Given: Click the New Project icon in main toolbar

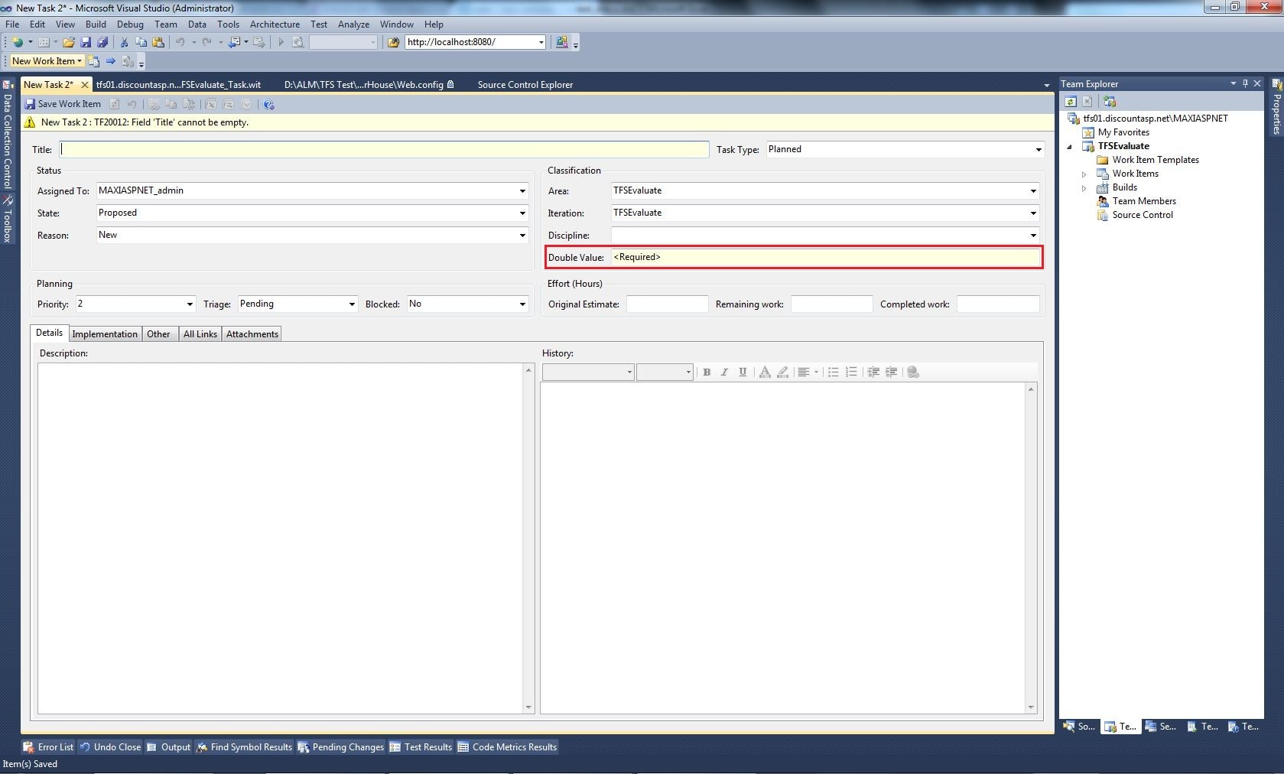Looking at the screenshot, I should point(17,42).
